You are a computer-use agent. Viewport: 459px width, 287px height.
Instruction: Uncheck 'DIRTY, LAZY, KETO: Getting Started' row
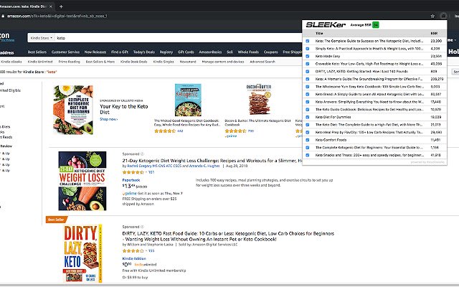[x=308, y=72]
